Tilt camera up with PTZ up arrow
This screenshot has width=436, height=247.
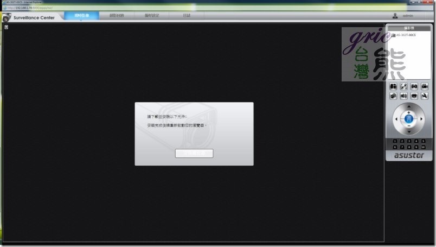click(409, 106)
